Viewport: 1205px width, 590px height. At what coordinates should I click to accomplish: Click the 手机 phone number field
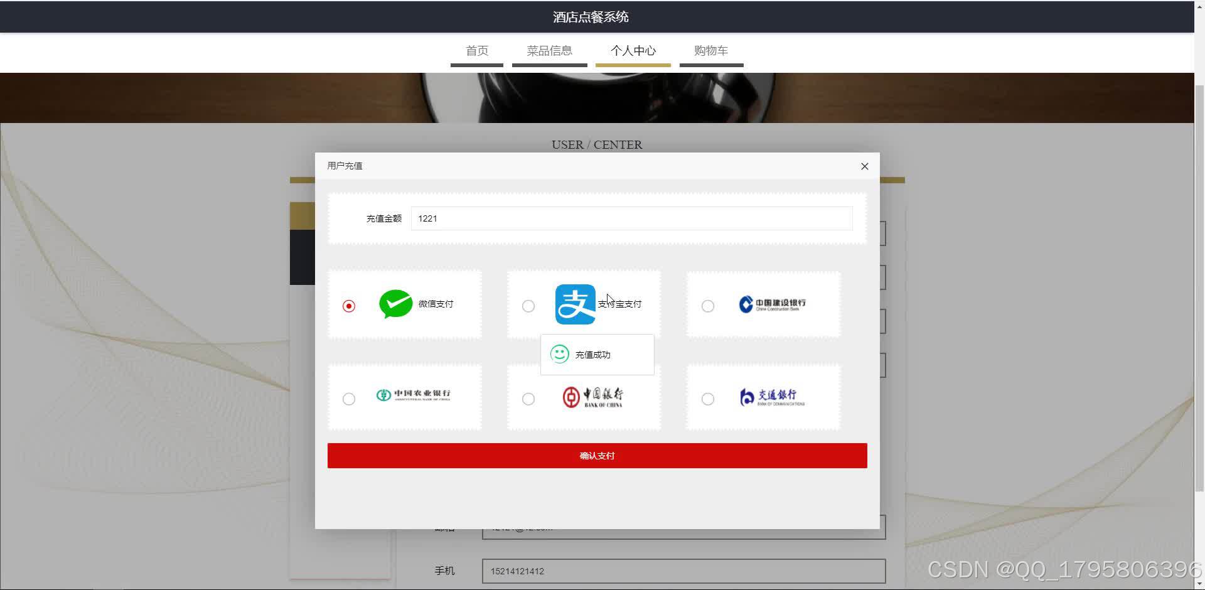click(x=683, y=571)
